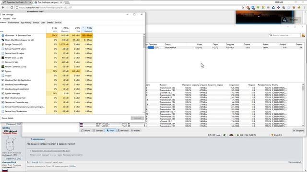This screenshot has width=307, height=172.
Task: Click the Chrome address bar URL
Action: [x=46, y=8]
